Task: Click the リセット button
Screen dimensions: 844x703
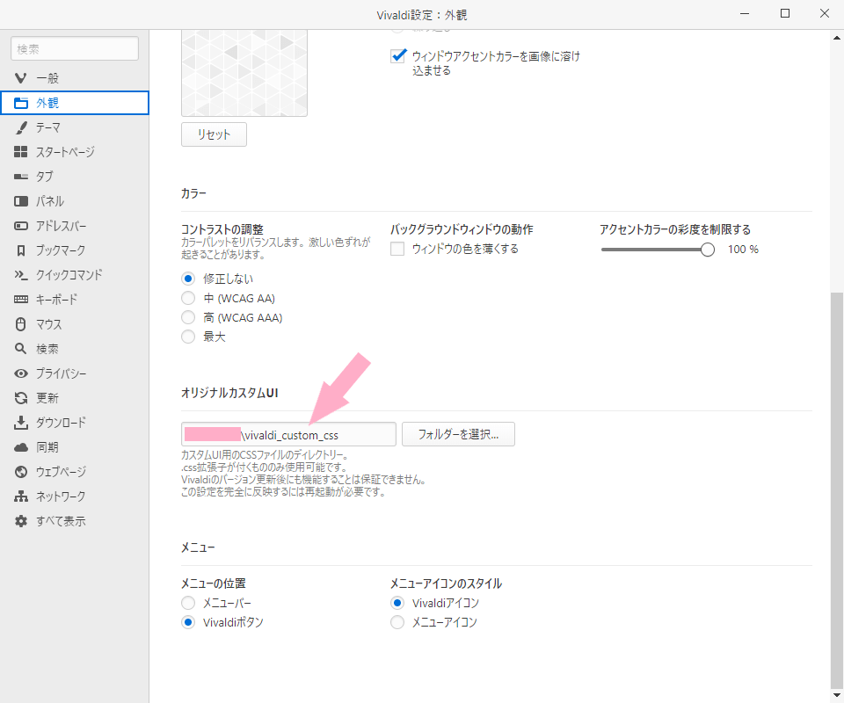Action: 214,134
